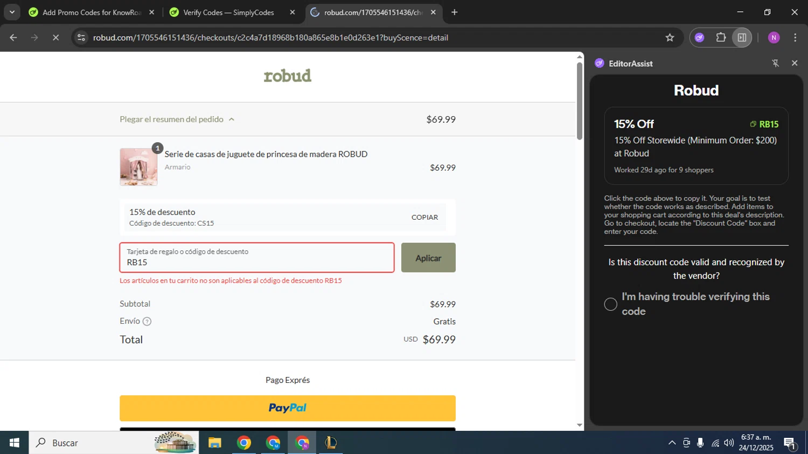Screen dimensions: 808x454
Task: Show hidden system tray icons
Action: [672, 443]
